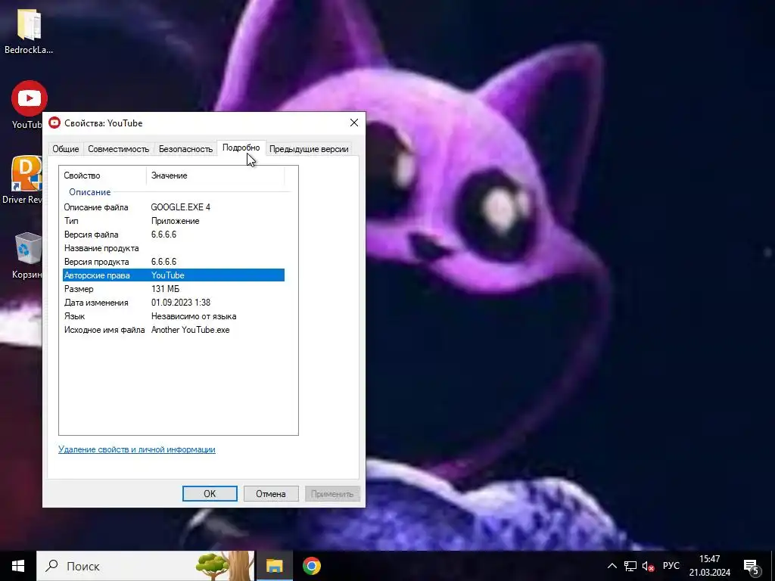This screenshot has height=581, width=775.
Task: Open the network status tray icon
Action: tap(630, 566)
